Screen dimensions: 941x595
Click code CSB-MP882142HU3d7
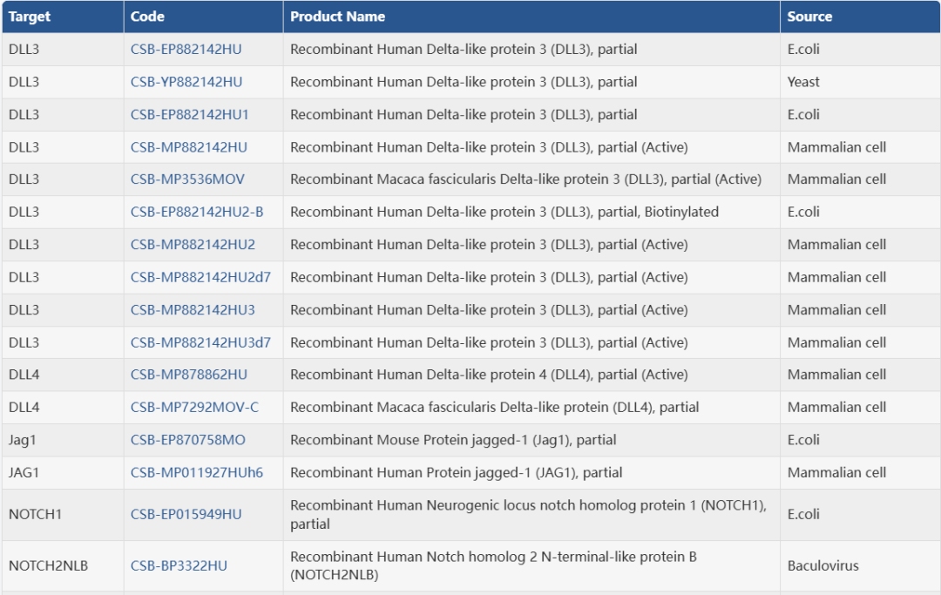click(200, 342)
